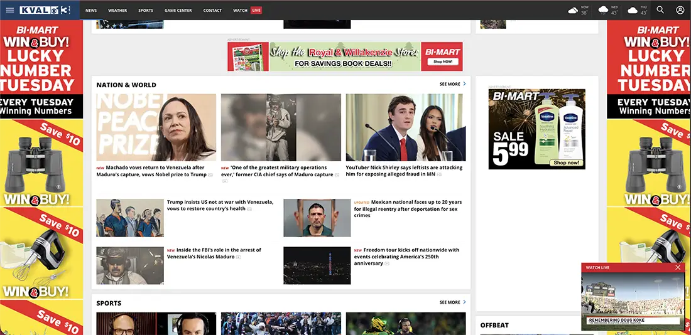
Task: Open Inside the FBI's role headline
Action: click(x=214, y=253)
